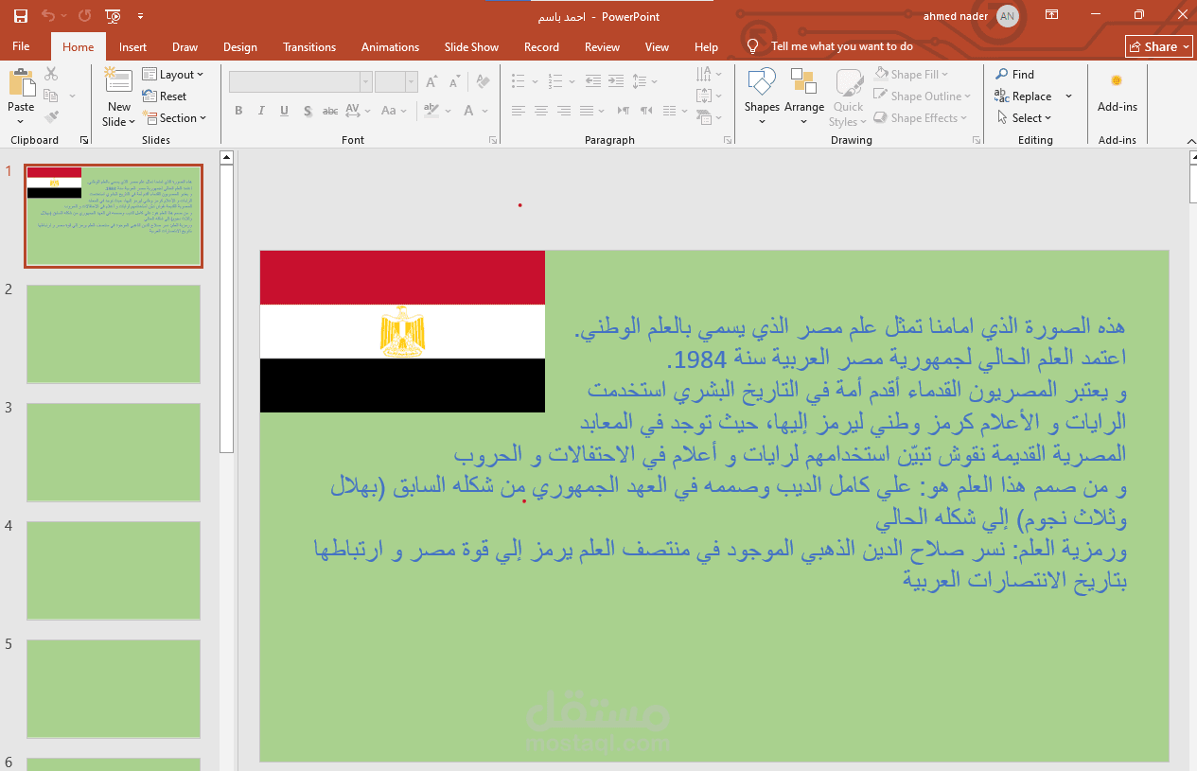Switch to the Transitions tab
This screenshot has width=1197, height=771.
pyautogui.click(x=309, y=46)
